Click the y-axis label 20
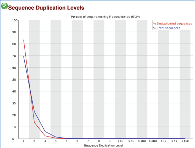 click(14, 115)
